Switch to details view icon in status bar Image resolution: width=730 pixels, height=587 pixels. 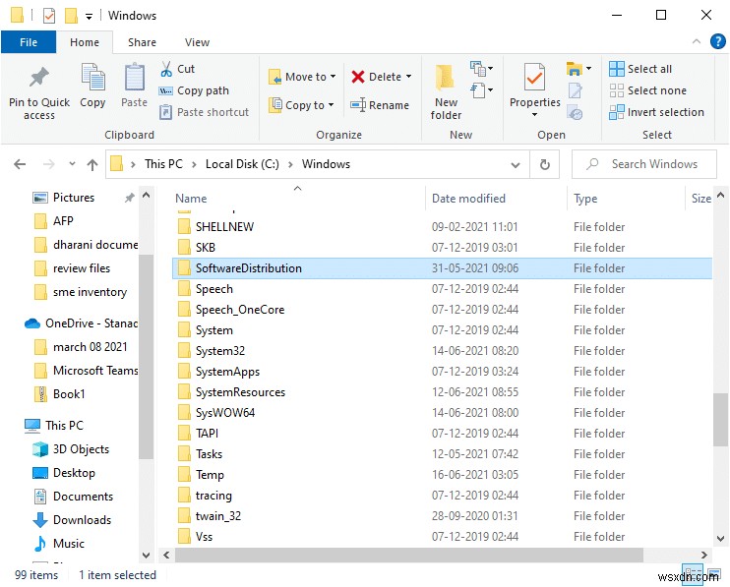click(693, 573)
